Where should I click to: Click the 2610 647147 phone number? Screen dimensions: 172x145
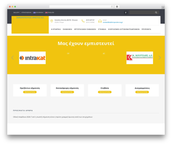pyautogui.click(x=90, y=20)
